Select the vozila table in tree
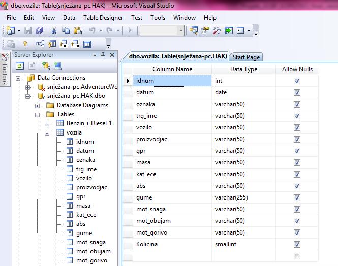The height and width of the screenshot is (266, 338). tap(74, 132)
